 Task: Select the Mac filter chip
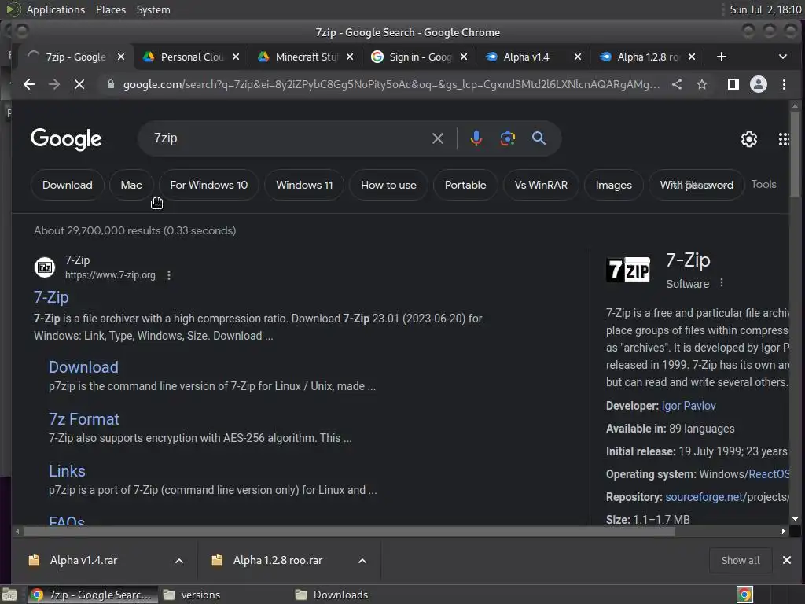tap(131, 185)
